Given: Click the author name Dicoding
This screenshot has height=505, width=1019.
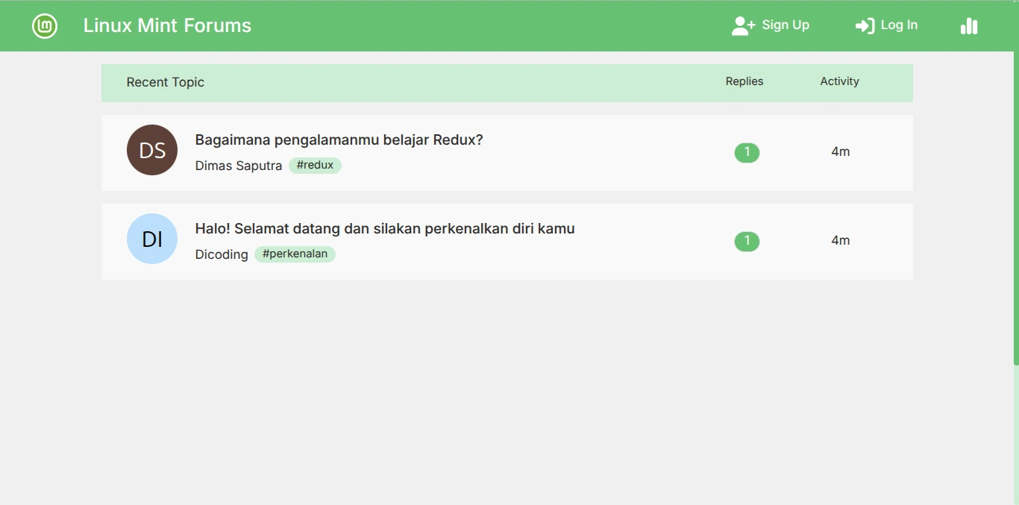Looking at the screenshot, I should click(x=221, y=254).
